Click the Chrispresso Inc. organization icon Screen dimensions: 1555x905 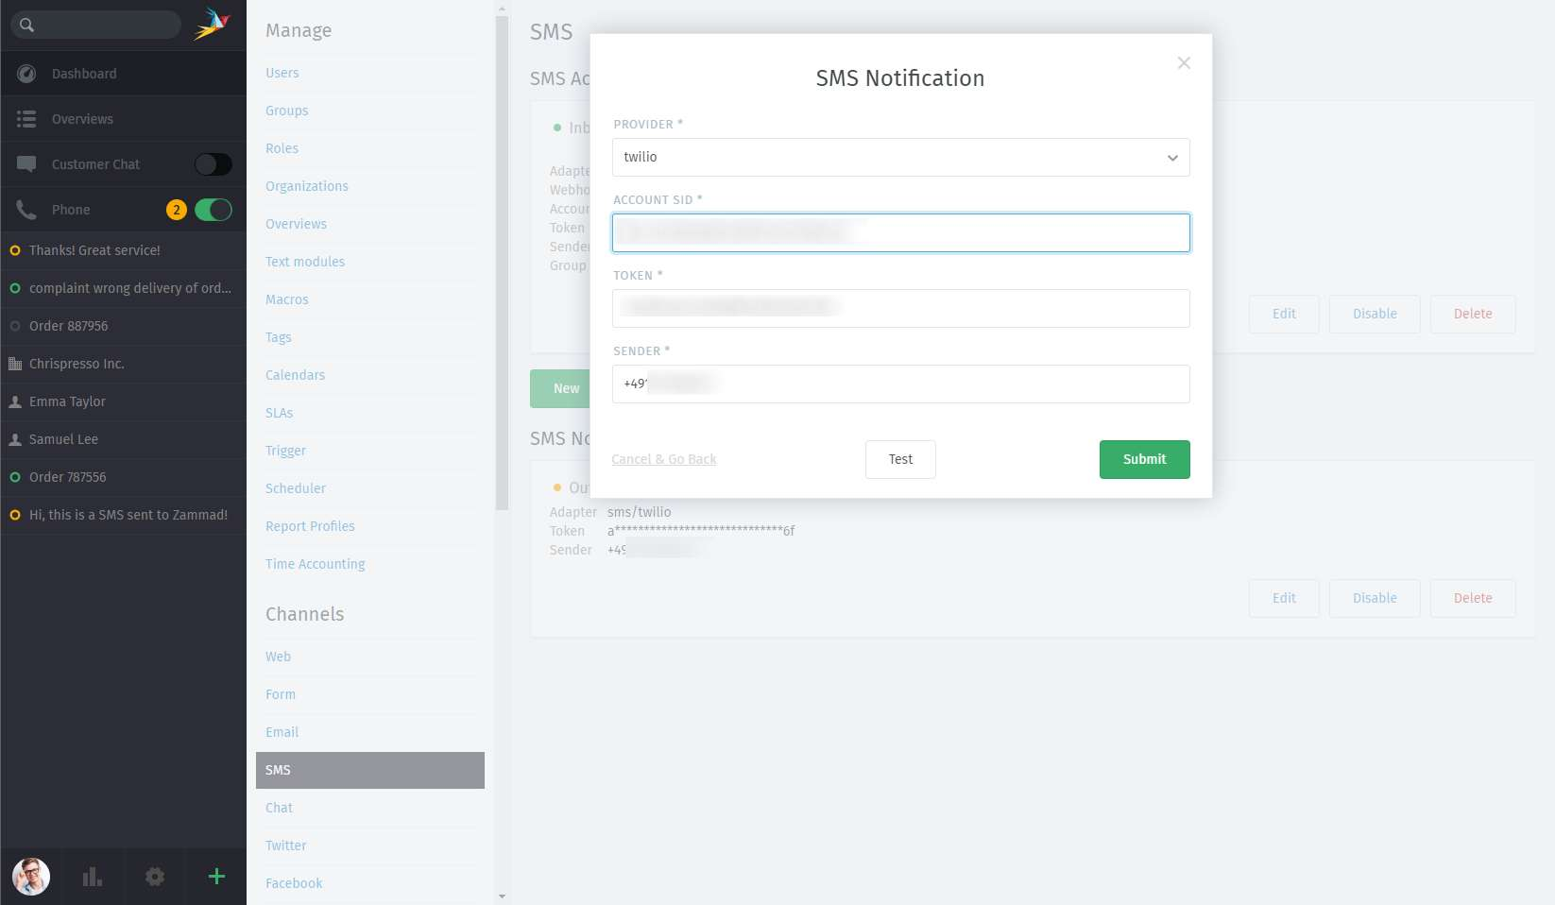coord(15,364)
